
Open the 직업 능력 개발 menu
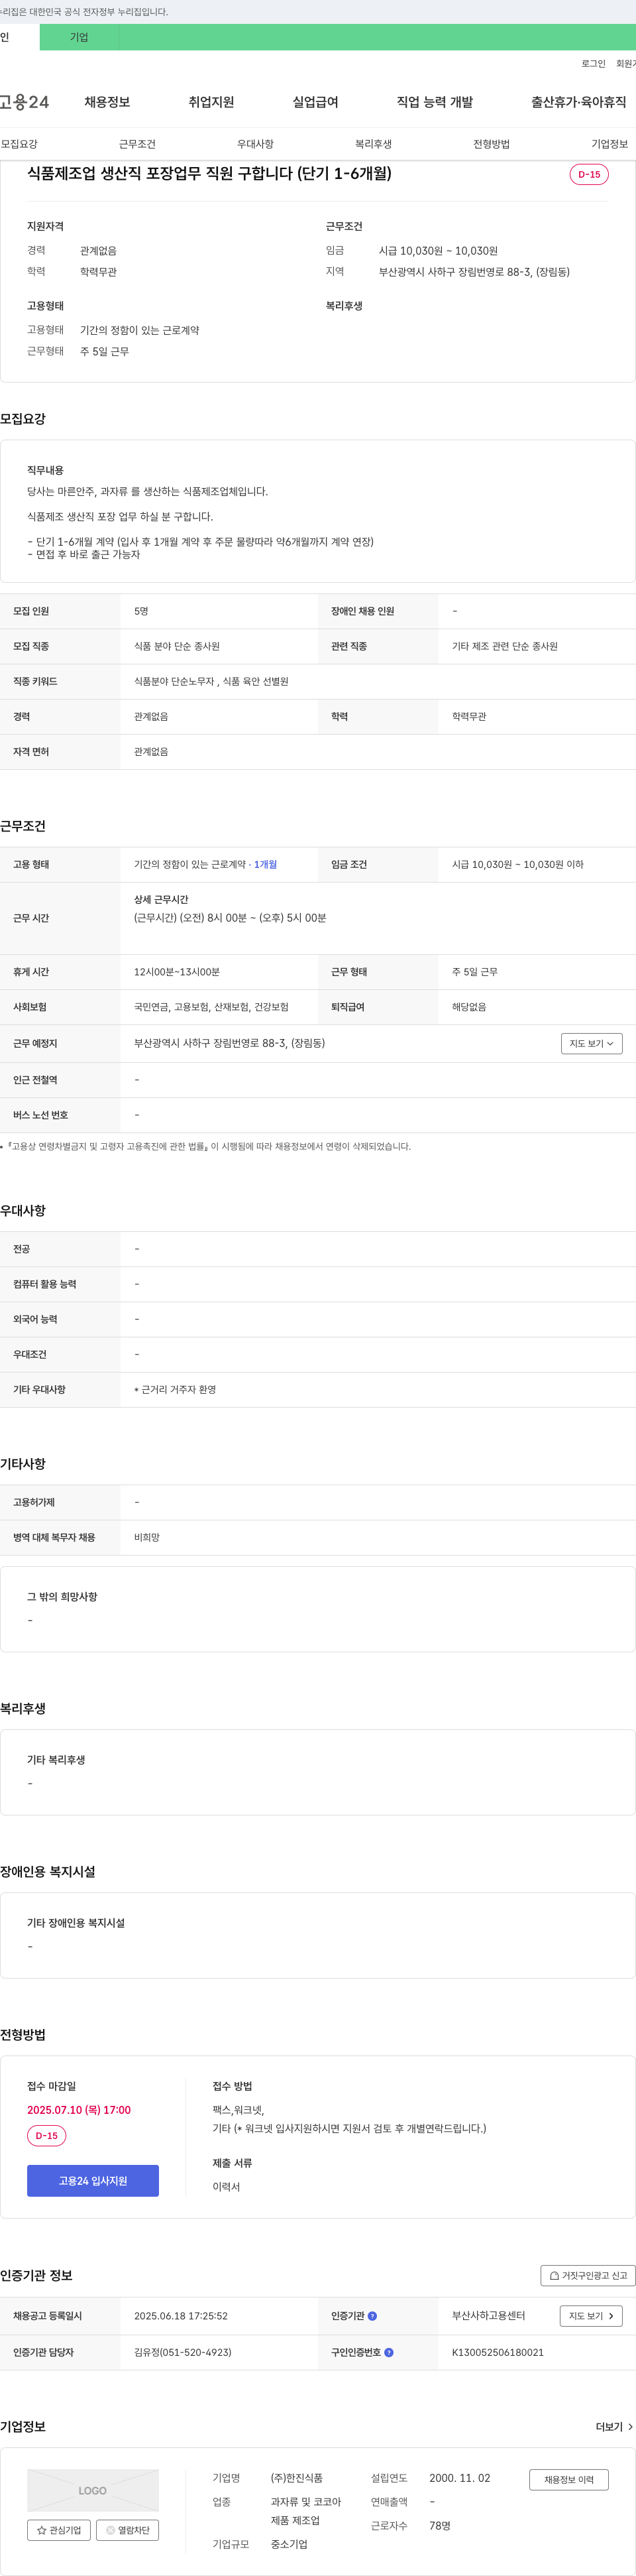coord(435,102)
